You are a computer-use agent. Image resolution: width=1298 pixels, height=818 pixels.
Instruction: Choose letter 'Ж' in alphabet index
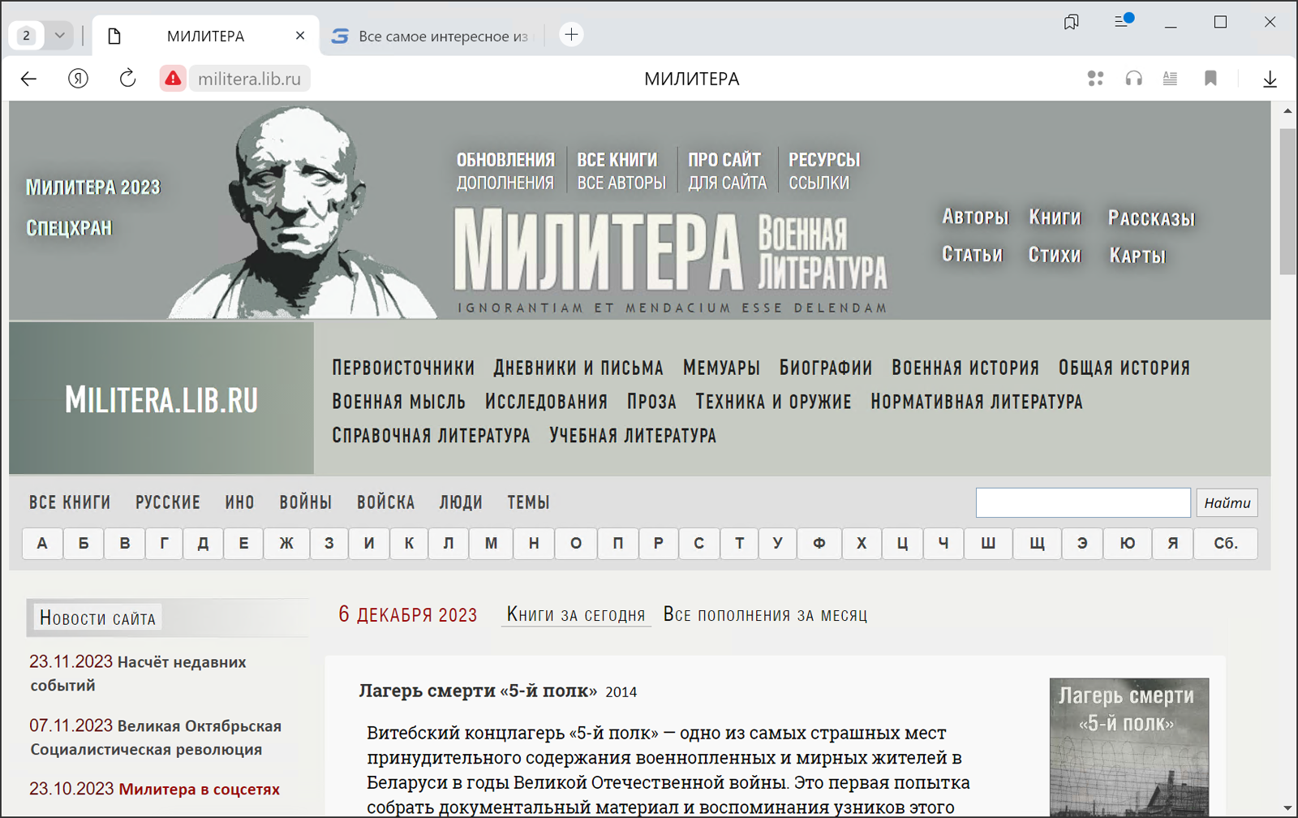tap(286, 544)
